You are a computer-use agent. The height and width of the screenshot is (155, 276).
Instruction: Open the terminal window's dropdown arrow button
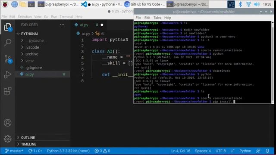click(260, 12)
